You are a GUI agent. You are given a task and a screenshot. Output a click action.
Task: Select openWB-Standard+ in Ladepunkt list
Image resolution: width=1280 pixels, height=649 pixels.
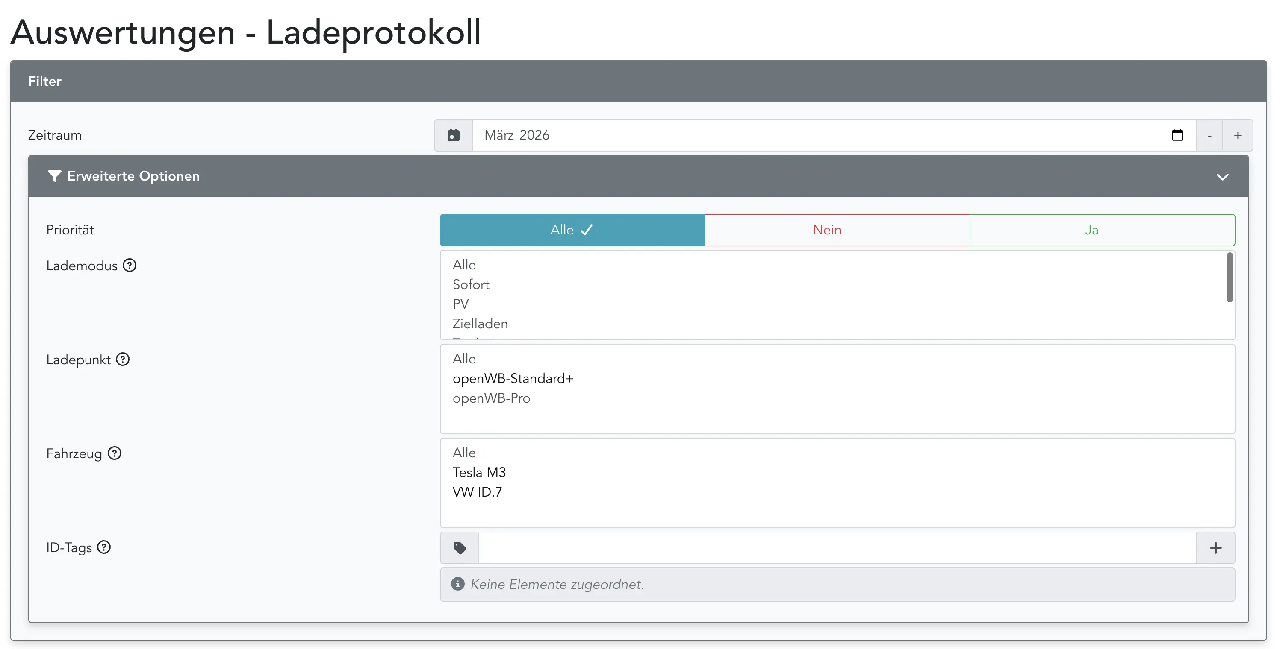[513, 379]
